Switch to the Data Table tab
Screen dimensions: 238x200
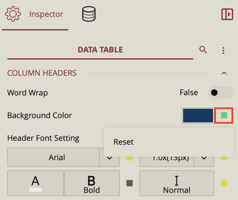click(100, 50)
